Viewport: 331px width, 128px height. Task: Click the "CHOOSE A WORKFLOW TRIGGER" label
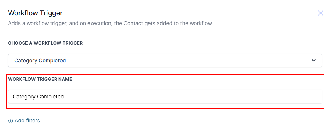45,43
